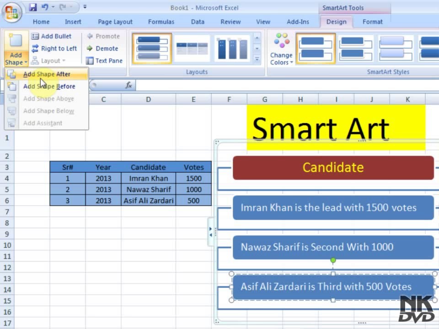Click the Year header cell

point(103,167)
